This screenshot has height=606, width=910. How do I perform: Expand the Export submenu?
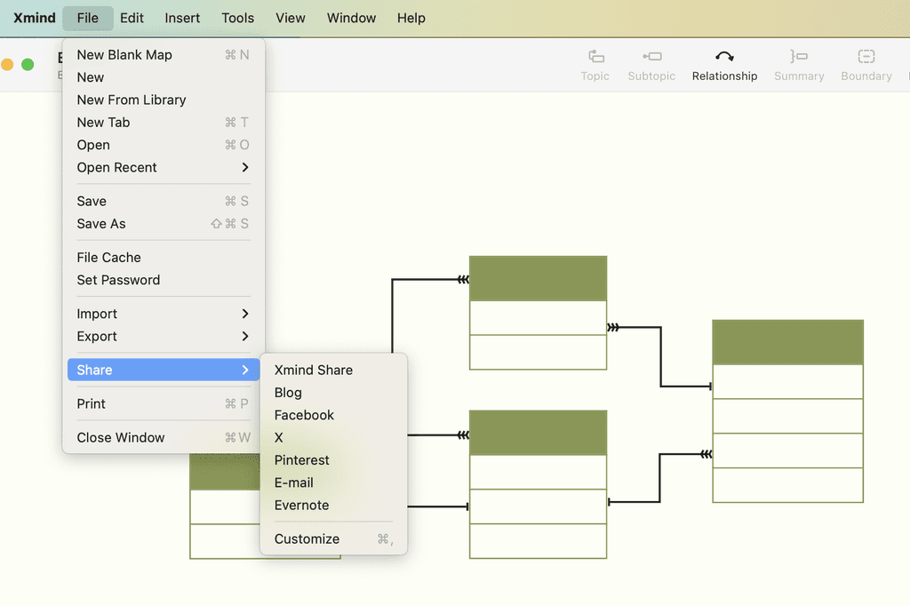tap(96, 337)
